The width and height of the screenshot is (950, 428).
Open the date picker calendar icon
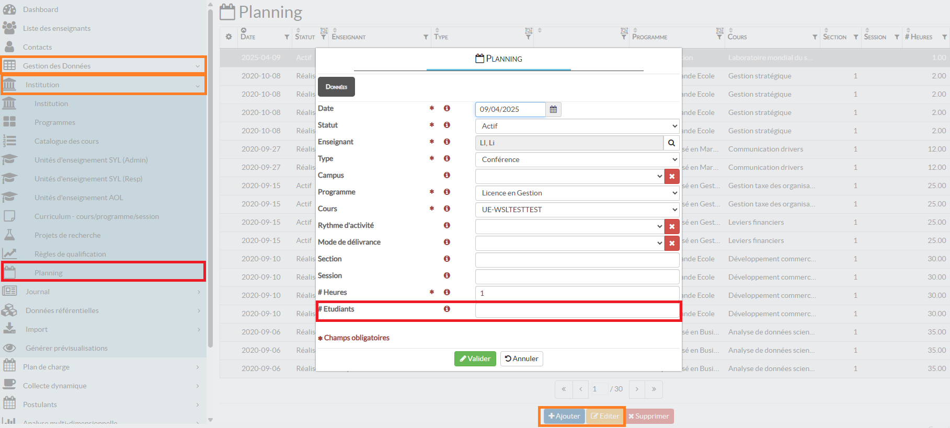tap(553, 109)
